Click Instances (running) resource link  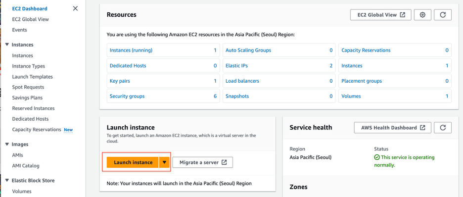pyautogui.click(x=131, y=50)
